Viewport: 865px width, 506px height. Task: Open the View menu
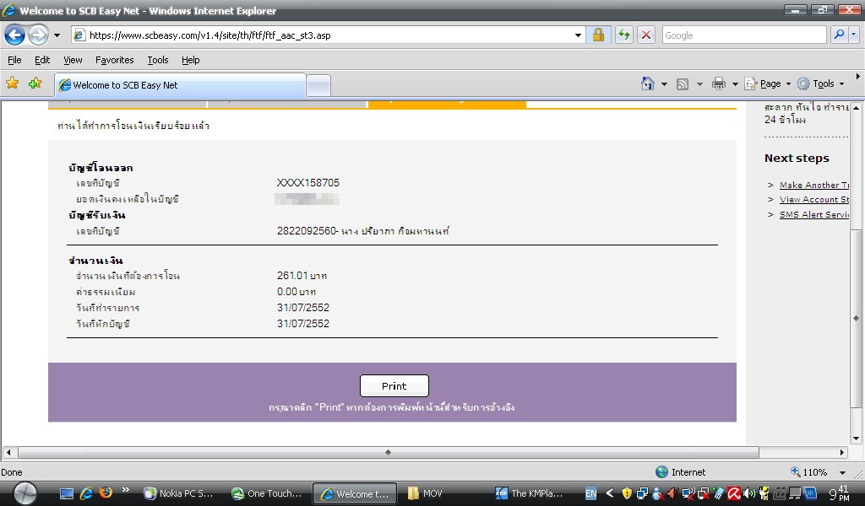point(73,60)
